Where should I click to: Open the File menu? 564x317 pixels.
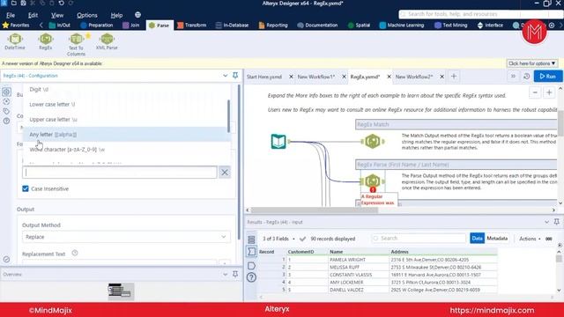pos(11,15)
